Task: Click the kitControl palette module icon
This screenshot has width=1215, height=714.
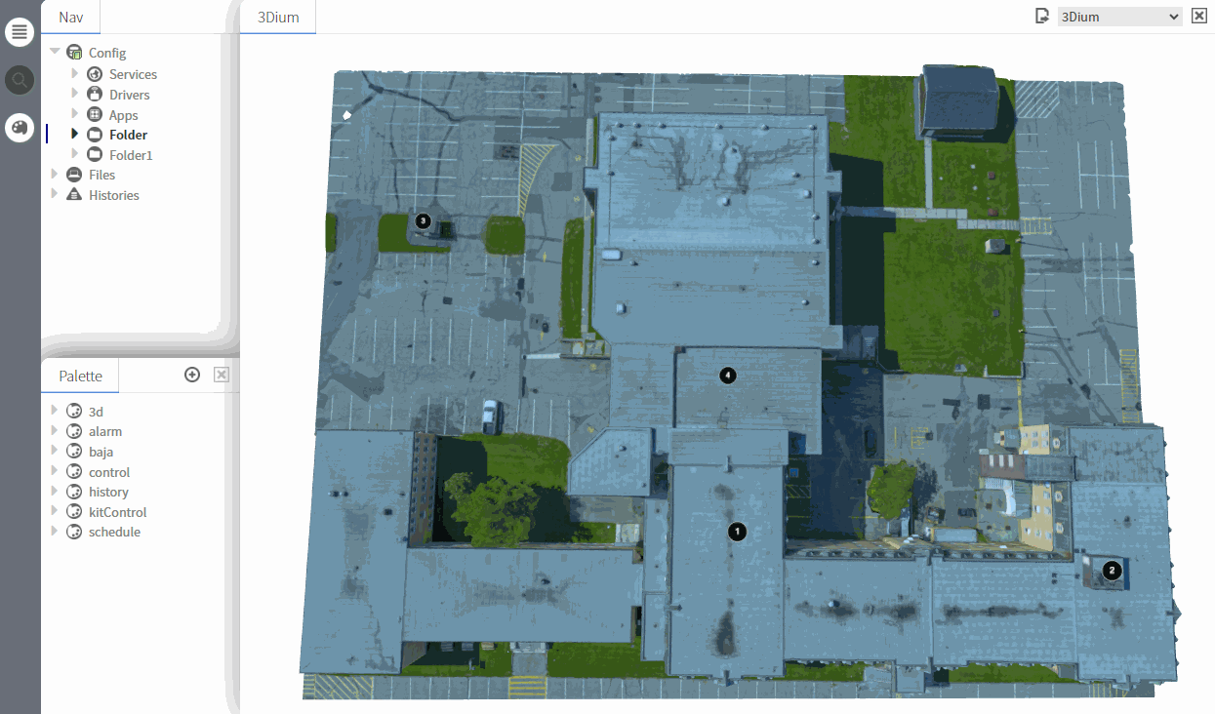Action: pyautogui.click(x=74, y=512)
